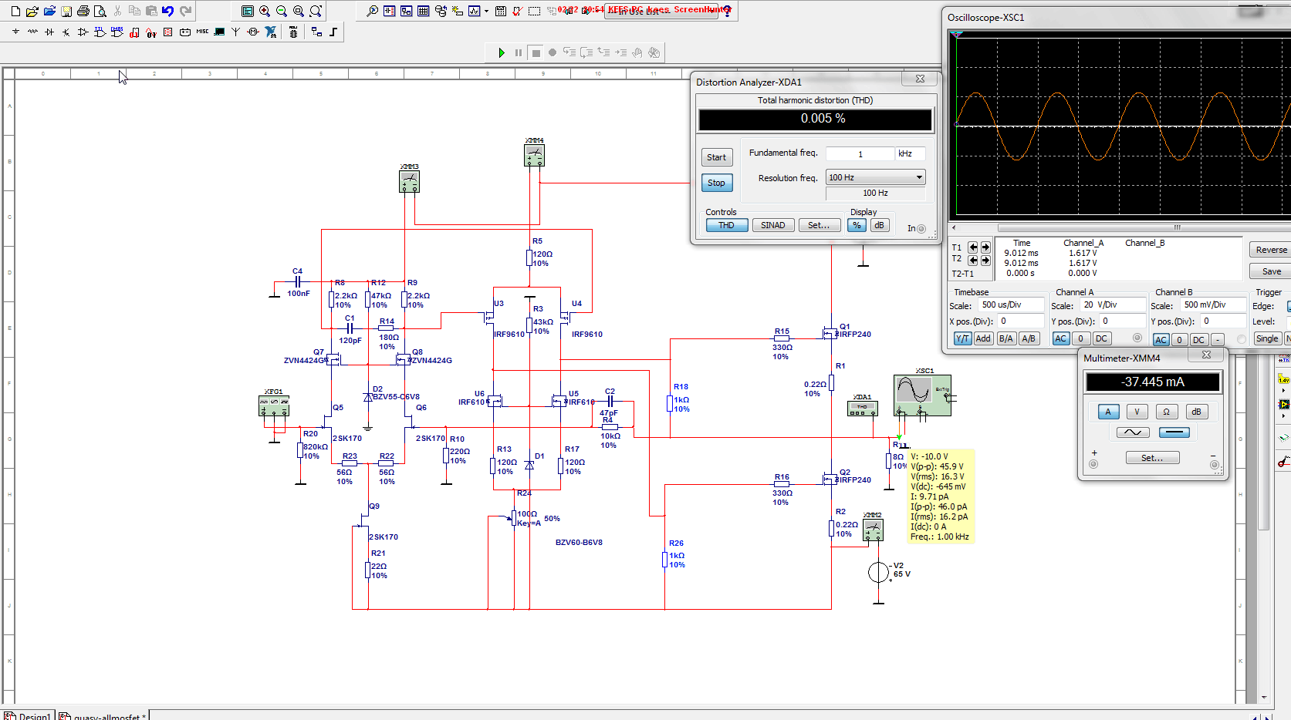Select Y/T mode on oscilloscope timebase

pos(962,338)
